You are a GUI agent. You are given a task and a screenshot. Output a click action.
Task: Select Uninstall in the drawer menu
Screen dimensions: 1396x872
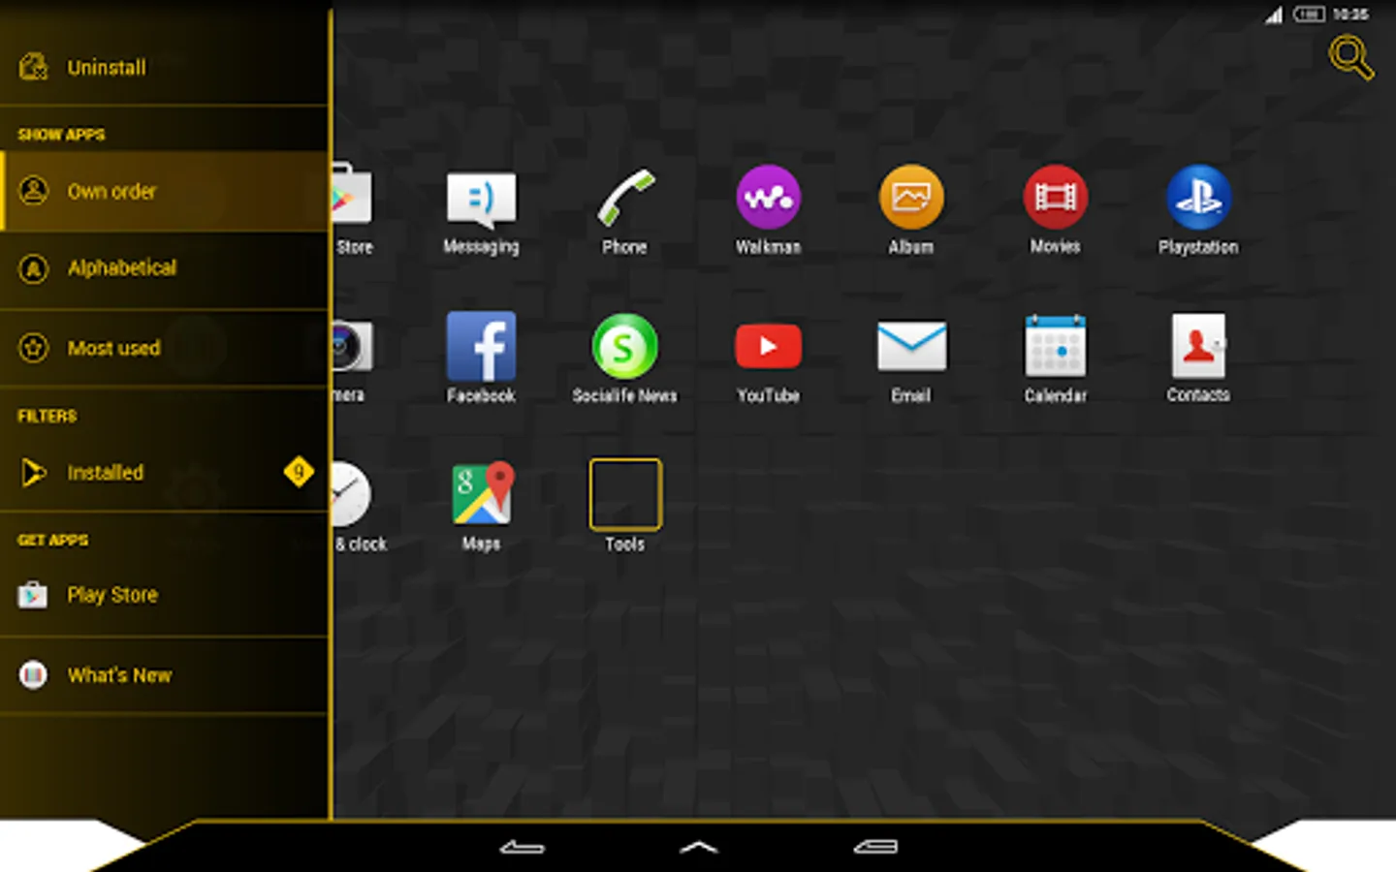click(x=164, y=67)
